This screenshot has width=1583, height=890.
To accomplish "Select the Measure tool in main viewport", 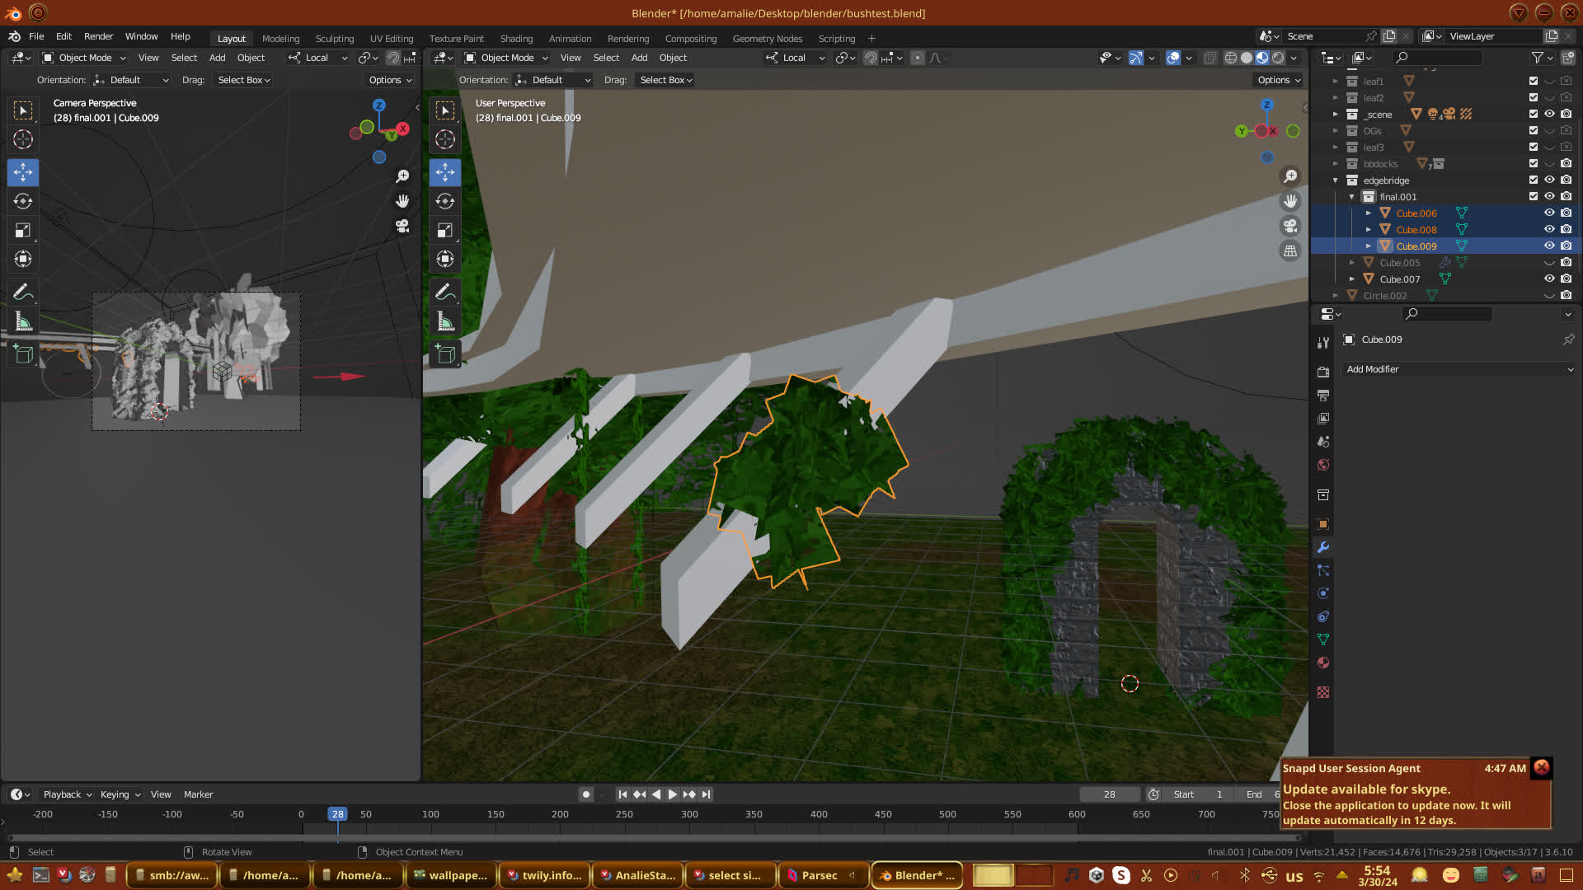I will [x=445, y=321].
